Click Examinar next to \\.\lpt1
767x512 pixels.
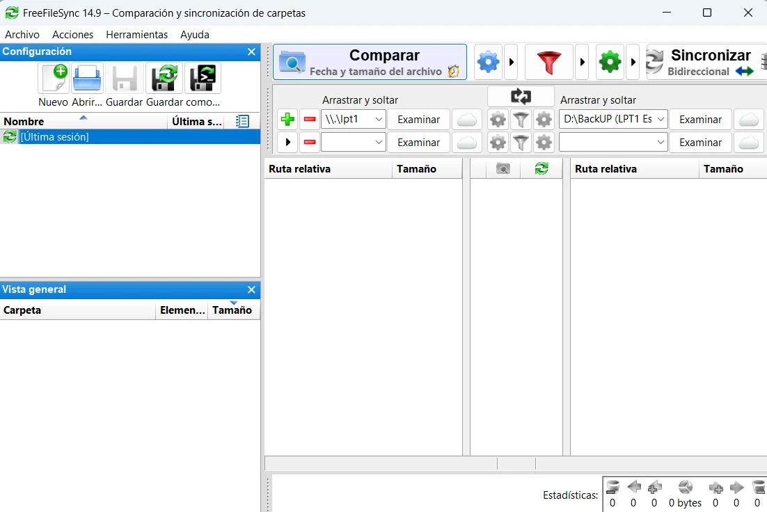(x=419, y=119)
